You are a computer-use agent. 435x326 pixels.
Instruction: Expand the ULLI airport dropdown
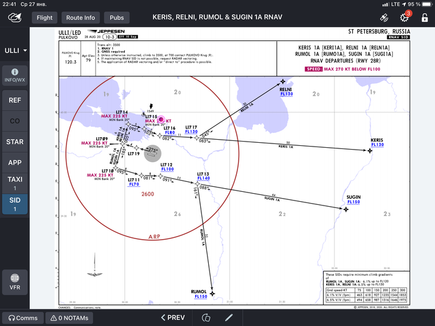pyautogui.click(x=16, y=50)
